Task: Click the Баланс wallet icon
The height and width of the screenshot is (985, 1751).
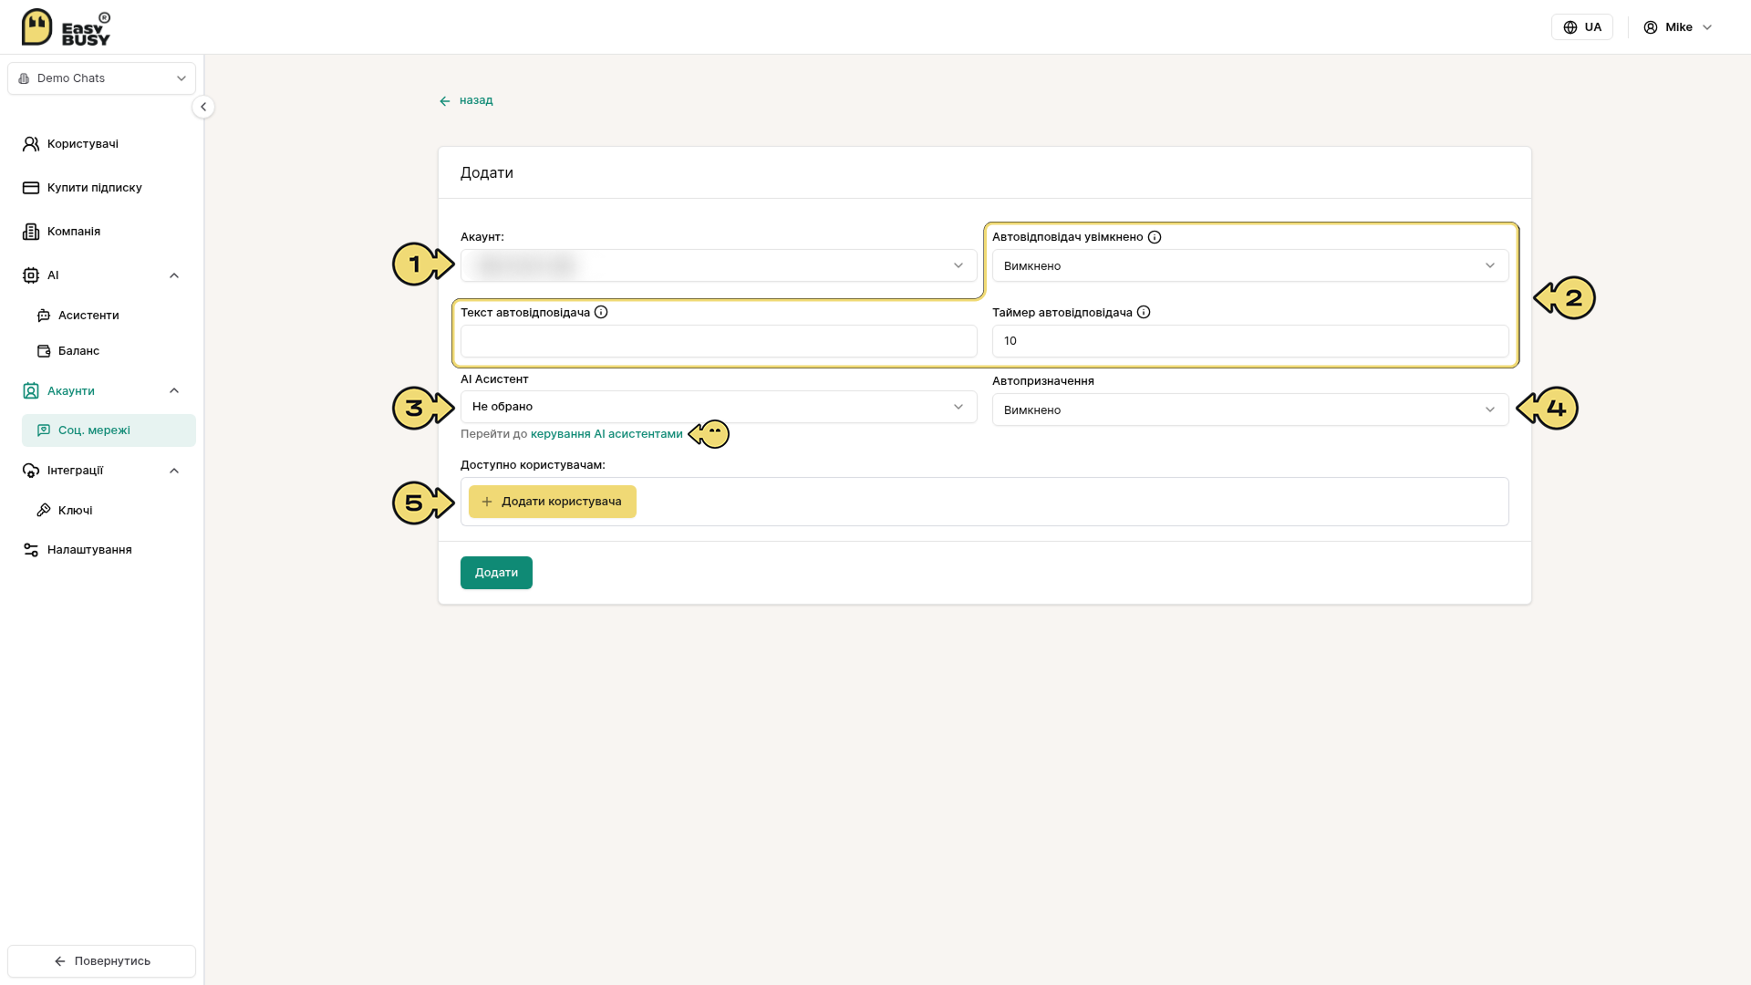Action: (x=44, y=351)
